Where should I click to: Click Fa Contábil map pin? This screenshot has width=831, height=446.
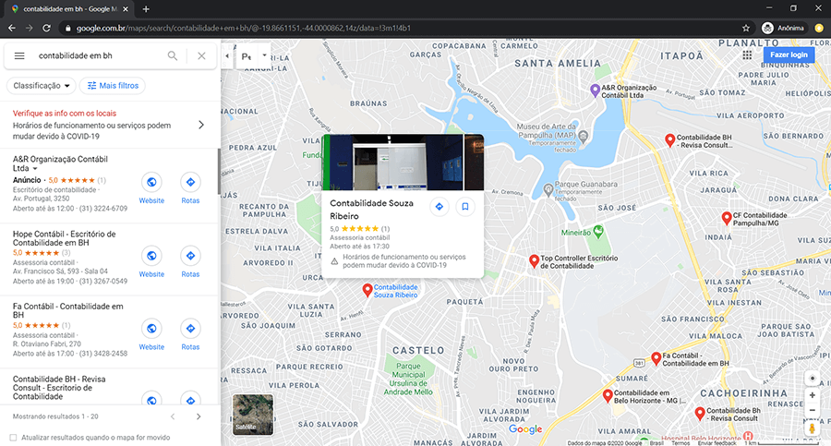point(656,358)
